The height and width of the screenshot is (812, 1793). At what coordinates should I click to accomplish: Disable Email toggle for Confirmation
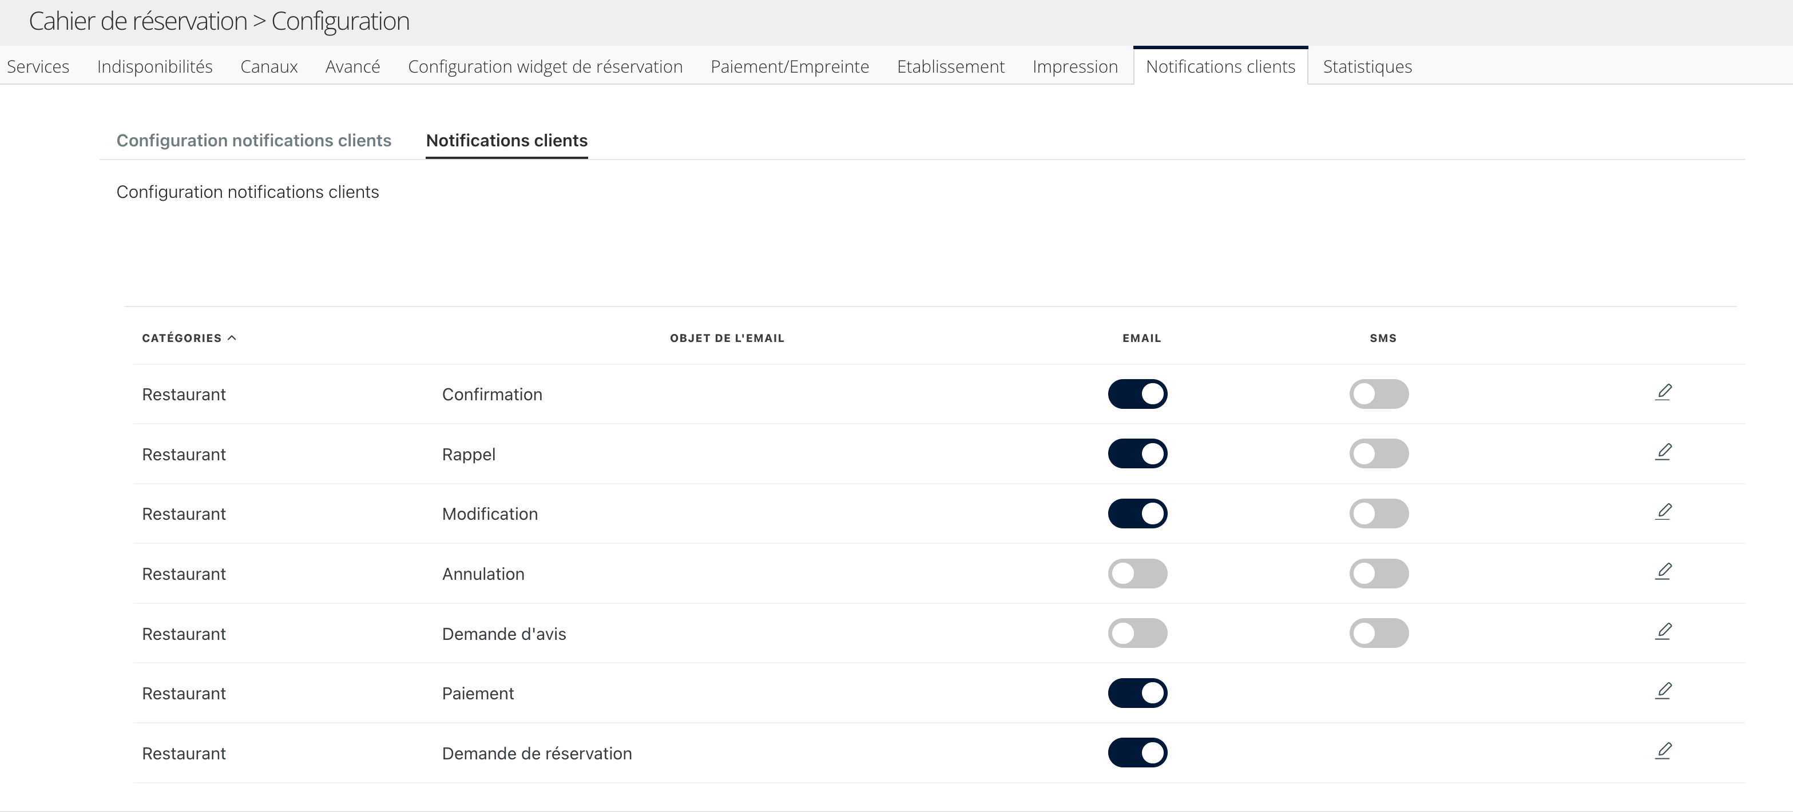pos(1137,394)
